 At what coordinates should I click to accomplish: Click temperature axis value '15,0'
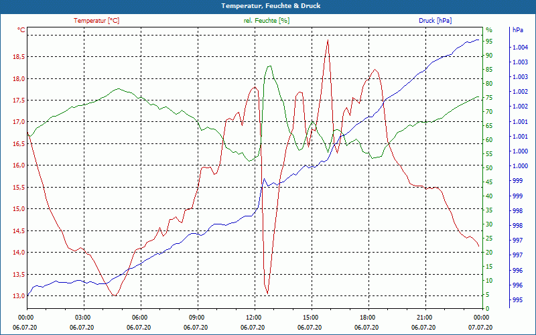tap(19, 209)
